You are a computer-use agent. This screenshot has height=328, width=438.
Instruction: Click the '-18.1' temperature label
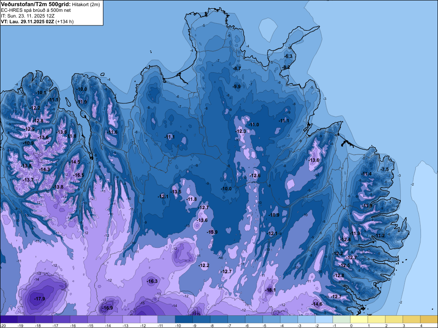click(x=270, y=290)
